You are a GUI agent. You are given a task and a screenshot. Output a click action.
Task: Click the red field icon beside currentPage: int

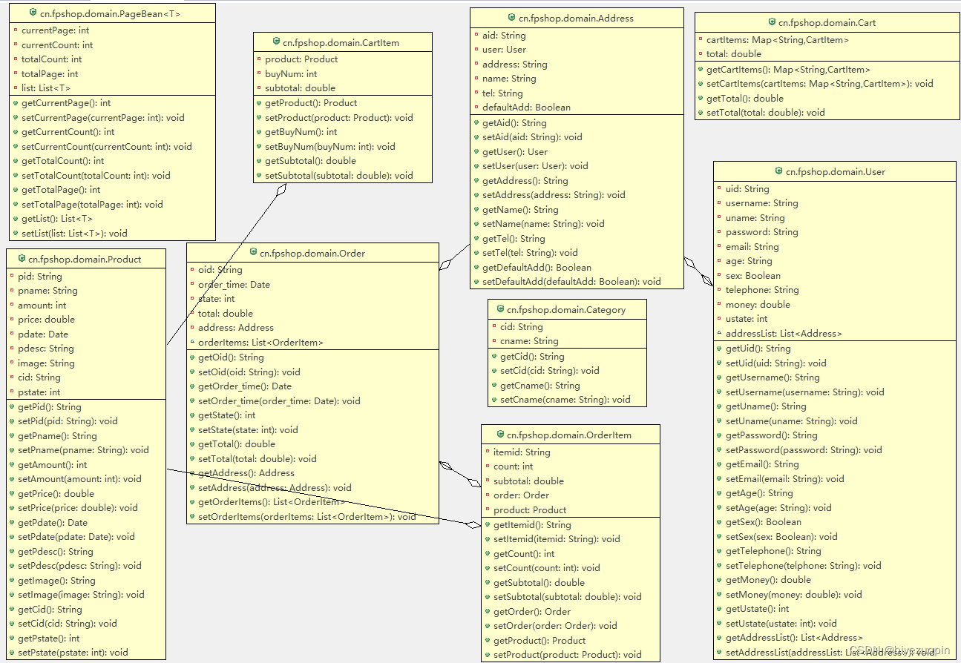click(x=16, y=30)
